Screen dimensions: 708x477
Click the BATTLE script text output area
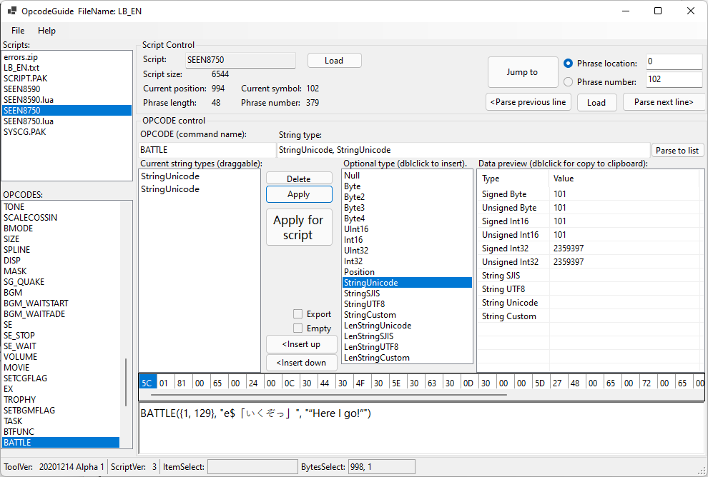tap(421, 428)
